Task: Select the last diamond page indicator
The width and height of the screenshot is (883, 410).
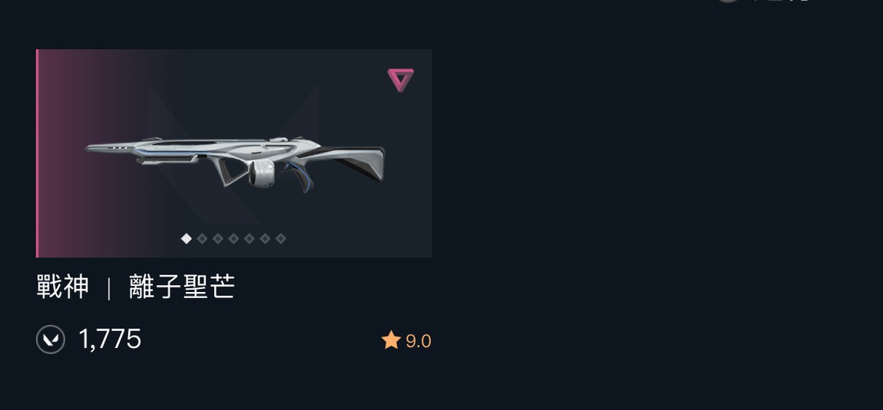Action: (x=281, y=238)
